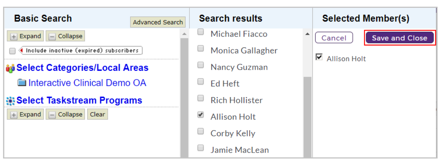Click the Cancel button
This screenshot has height=166, width=444.
[334, 38]
